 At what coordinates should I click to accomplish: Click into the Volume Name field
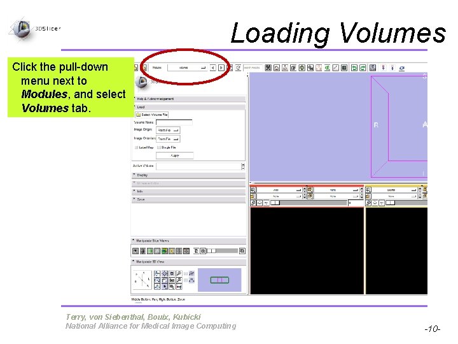click(174, 122)
